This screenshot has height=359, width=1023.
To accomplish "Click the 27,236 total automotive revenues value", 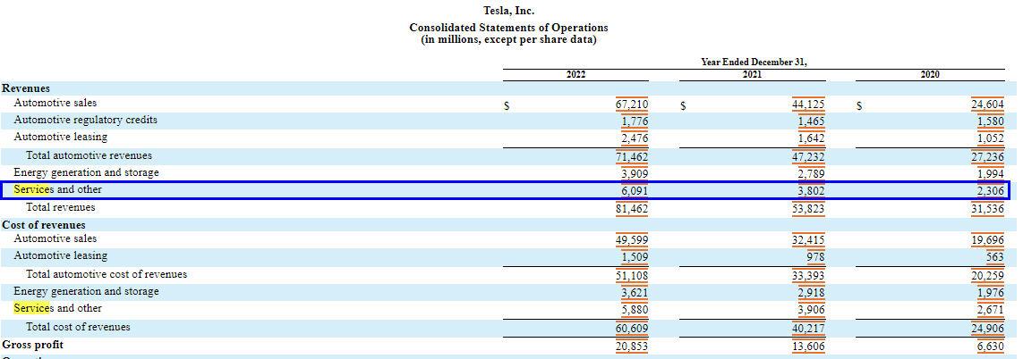I will pos(987,157).
